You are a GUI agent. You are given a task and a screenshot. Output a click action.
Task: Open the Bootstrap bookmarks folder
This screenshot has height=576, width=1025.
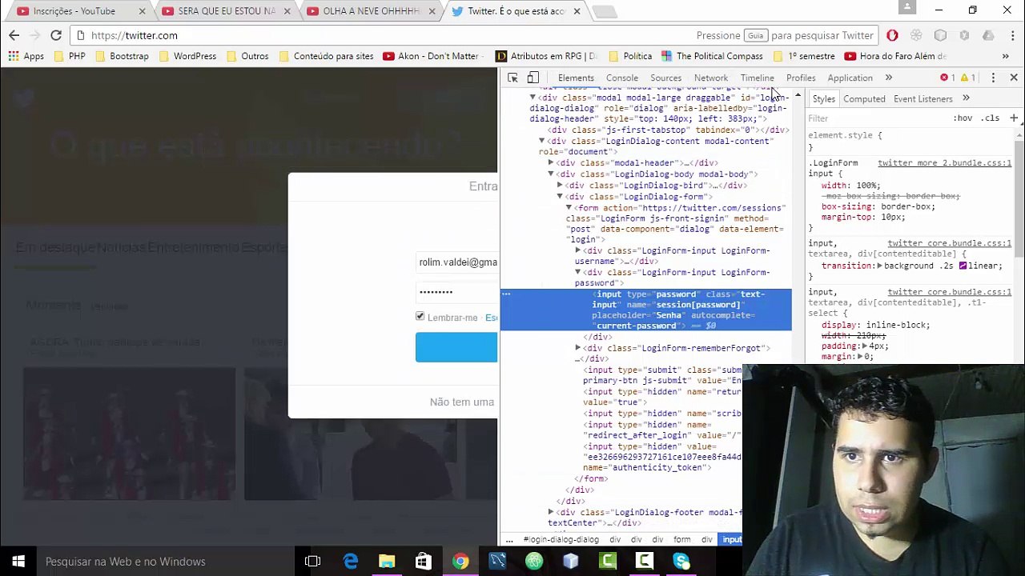(x=121, y=56)
